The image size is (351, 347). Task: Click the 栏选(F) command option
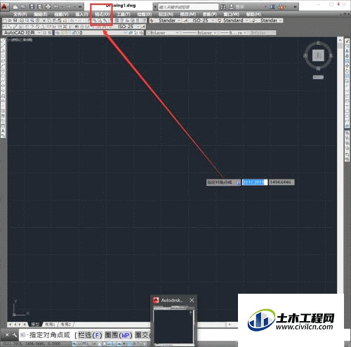(x=90, y=335)
